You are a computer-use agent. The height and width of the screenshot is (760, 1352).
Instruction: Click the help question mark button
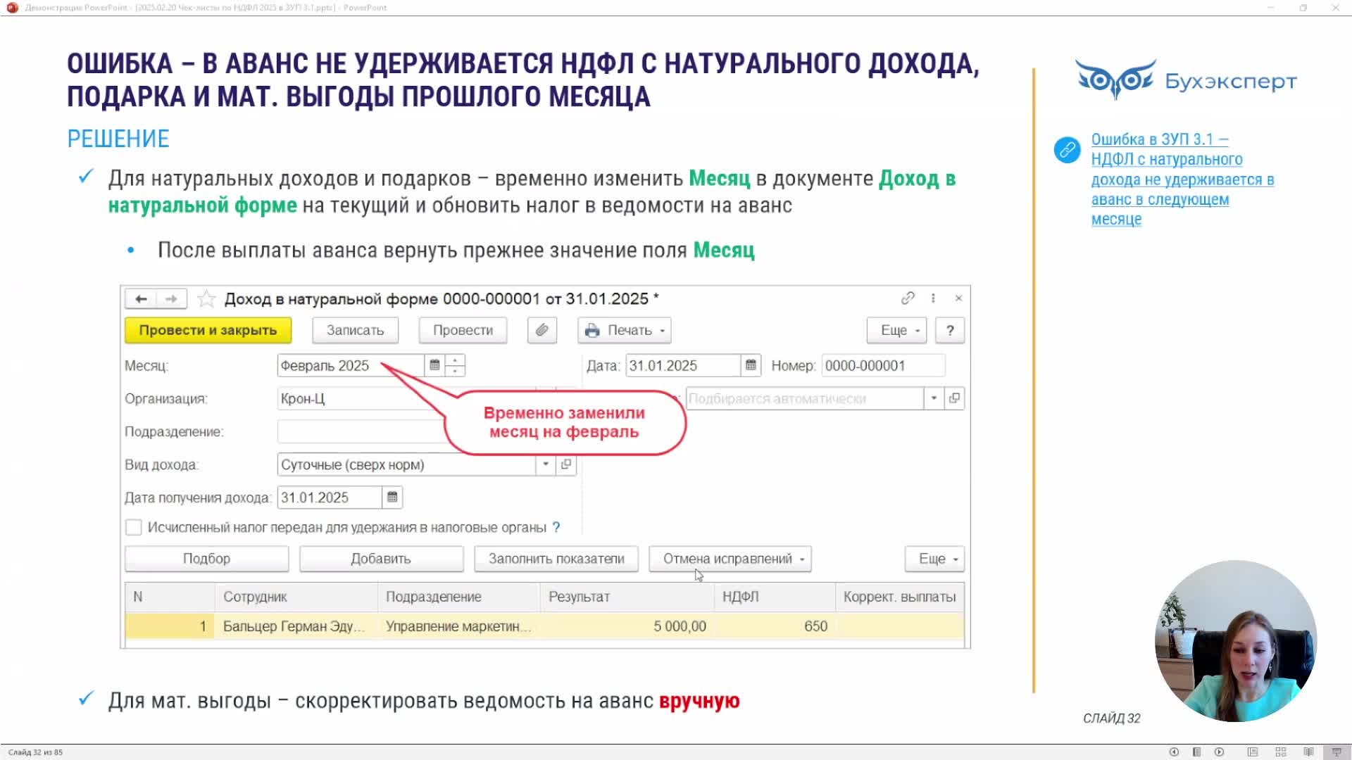pos(950,330)
